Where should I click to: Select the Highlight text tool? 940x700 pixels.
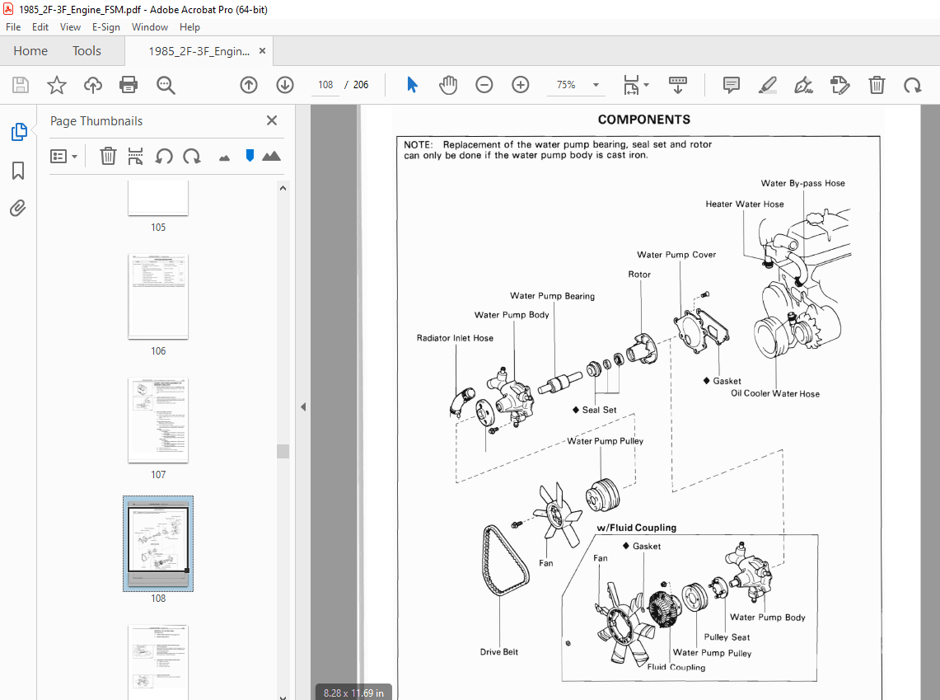[x=767, y=85]
